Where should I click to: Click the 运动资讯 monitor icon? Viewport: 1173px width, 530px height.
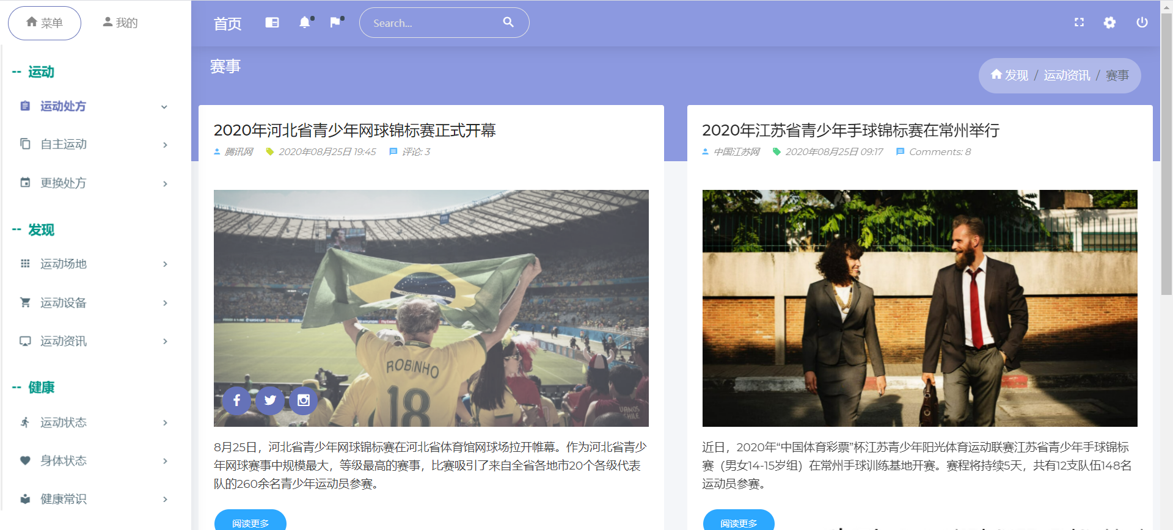[x=25, y=341]
